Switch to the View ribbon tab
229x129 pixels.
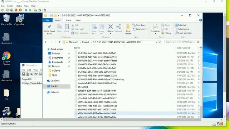pyautogui.click(x=78, y=20)
